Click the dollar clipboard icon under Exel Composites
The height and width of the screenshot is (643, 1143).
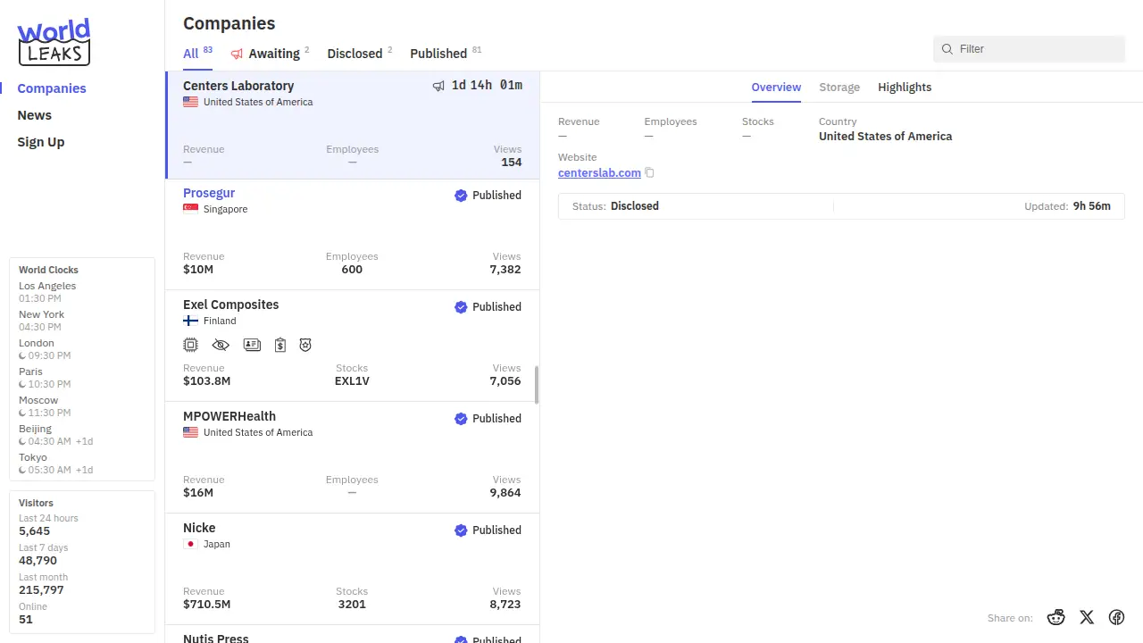(280, 345)
